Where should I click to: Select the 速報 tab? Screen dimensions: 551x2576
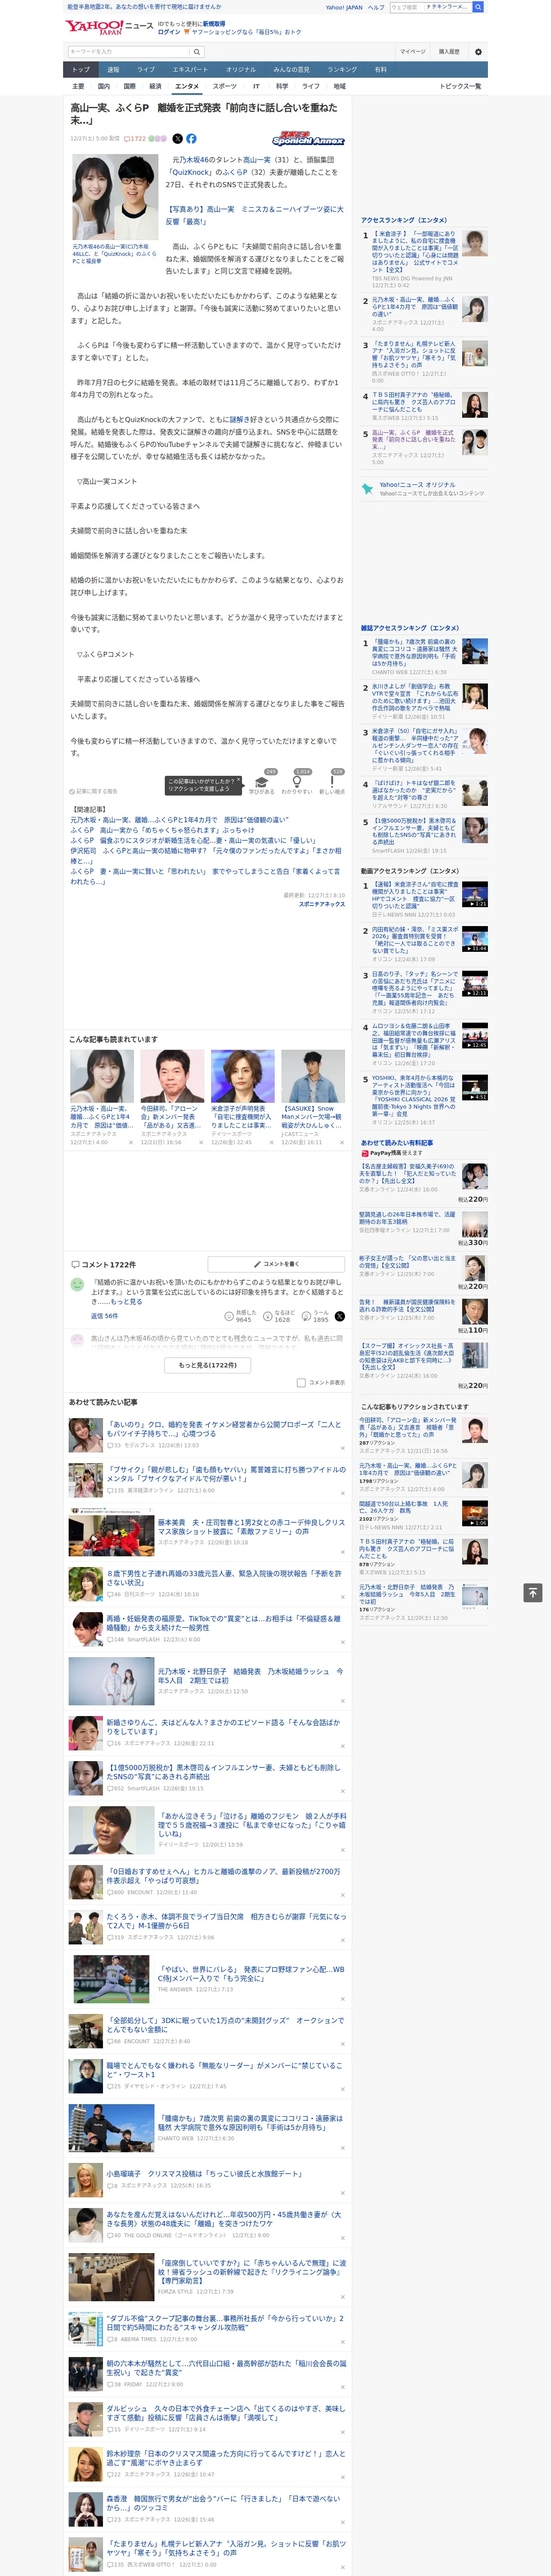pyautogui.click(x=113, y=70)
